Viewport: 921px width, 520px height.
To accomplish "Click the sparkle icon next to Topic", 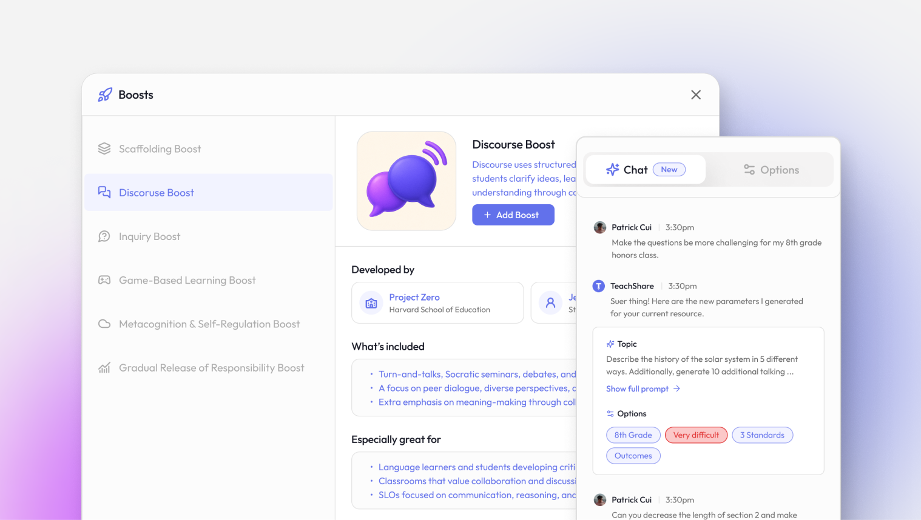I will pos(610,344).
